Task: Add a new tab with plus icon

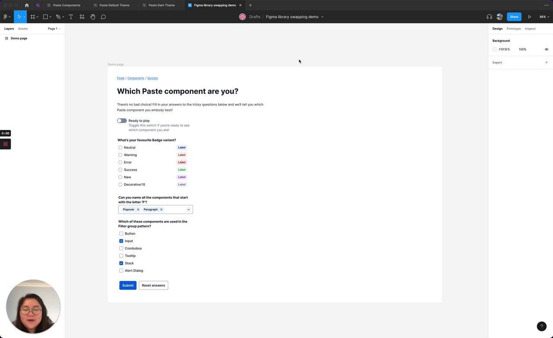Action: point(250,5)
